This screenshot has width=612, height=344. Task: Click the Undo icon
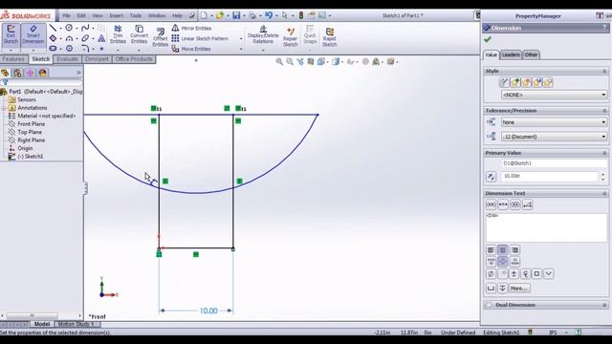pyautogui.click(x=269, y=15)
